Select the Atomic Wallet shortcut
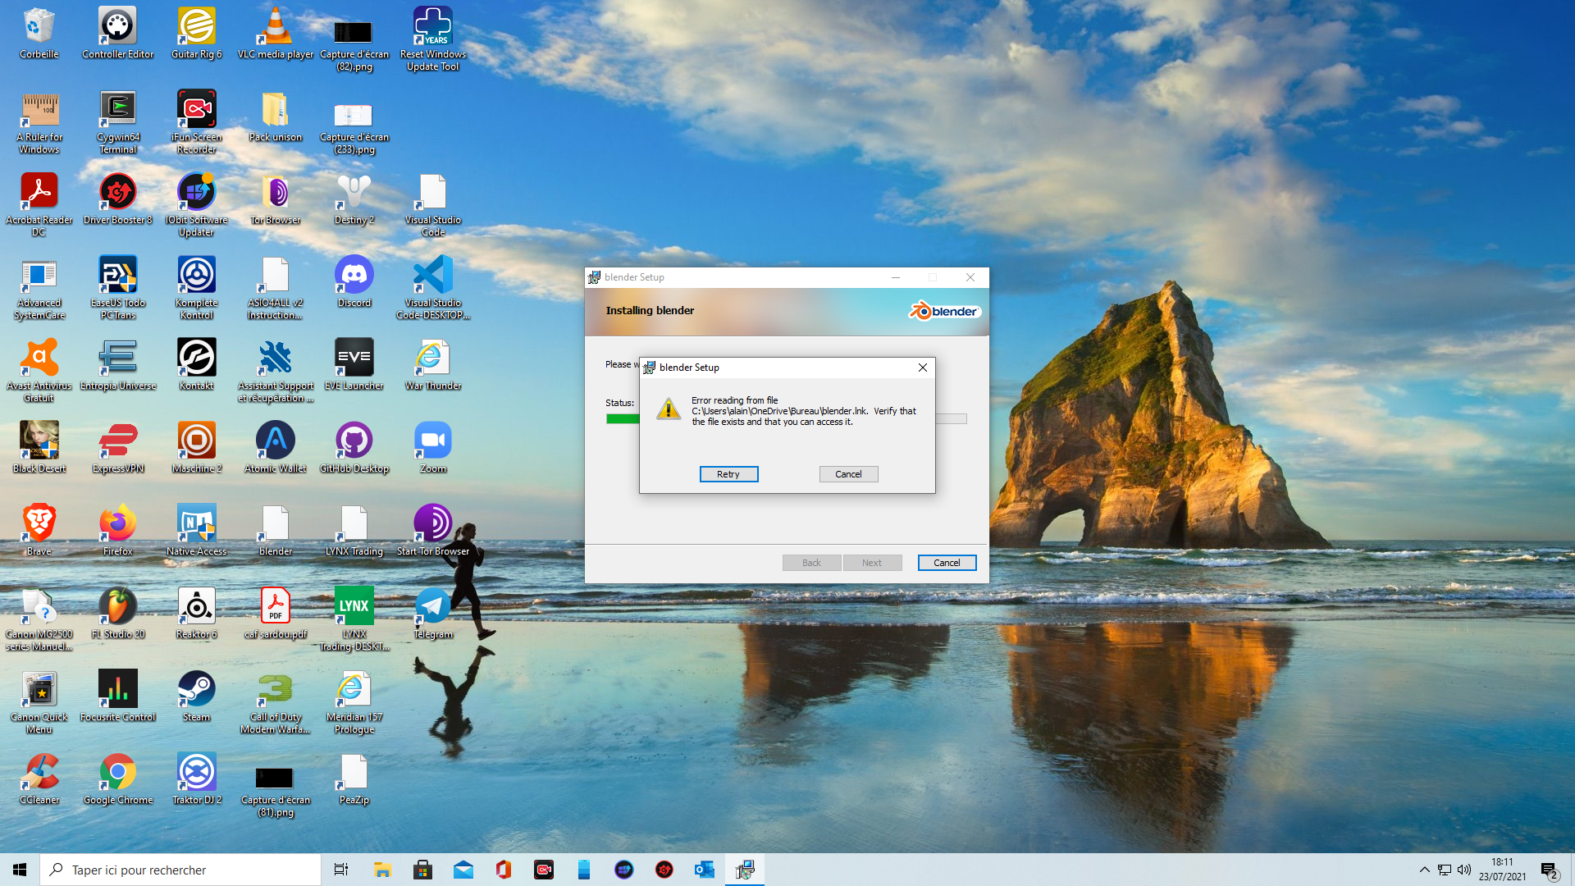Screen dimensions: 1575x886 [276, 449]
